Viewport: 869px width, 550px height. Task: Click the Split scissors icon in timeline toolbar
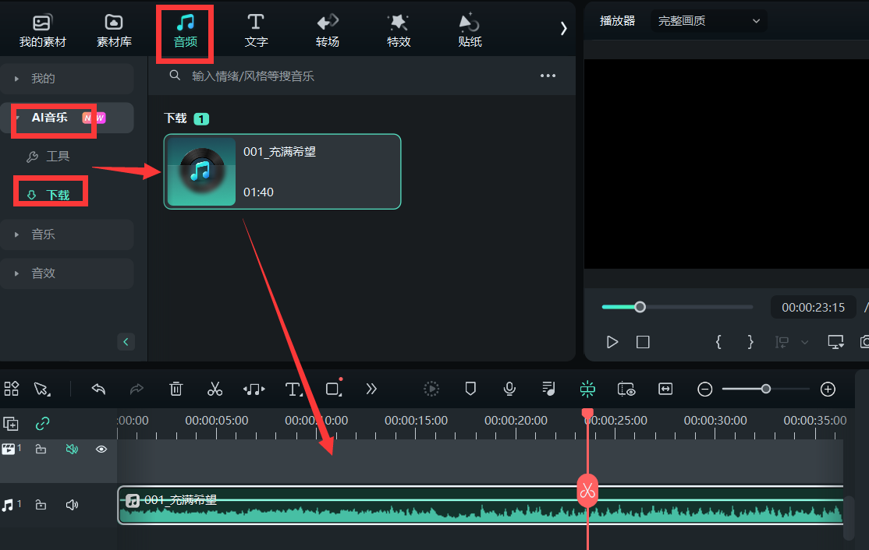click(215, 389)
